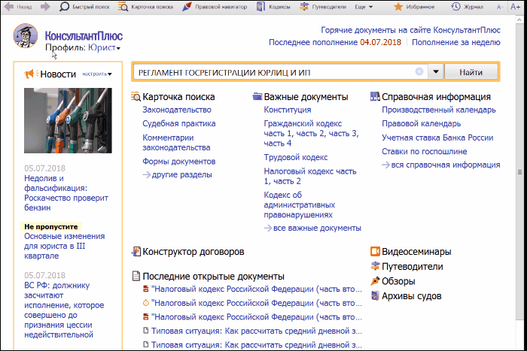Viewport: 527px width, 351px height.
Task: Click the vertical scrollbar grip handle
Action: point(519,172)
